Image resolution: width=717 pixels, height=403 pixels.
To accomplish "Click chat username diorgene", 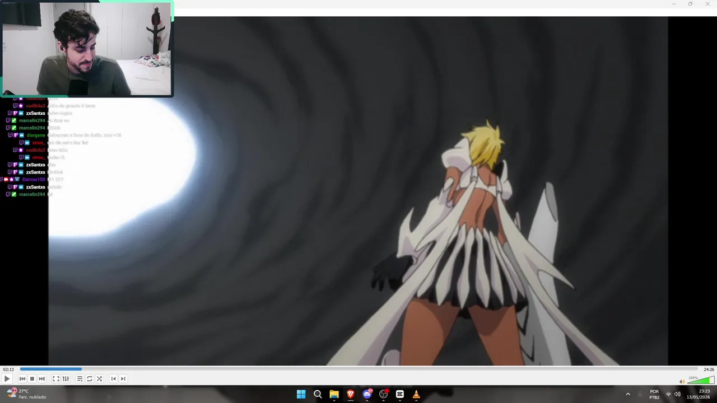I will click(x=36, y=135).
